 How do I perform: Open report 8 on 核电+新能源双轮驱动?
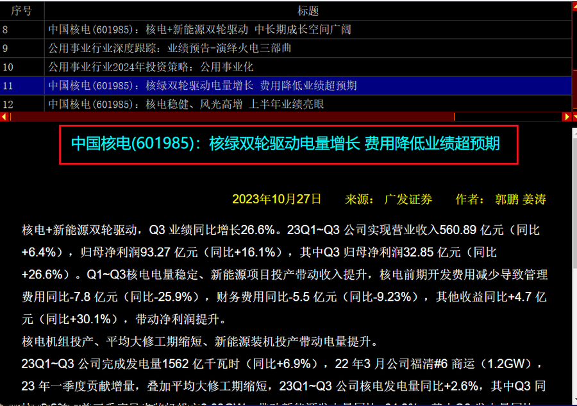[199, 30]
